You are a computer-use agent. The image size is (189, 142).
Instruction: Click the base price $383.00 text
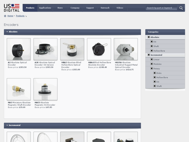pos(71,70)
